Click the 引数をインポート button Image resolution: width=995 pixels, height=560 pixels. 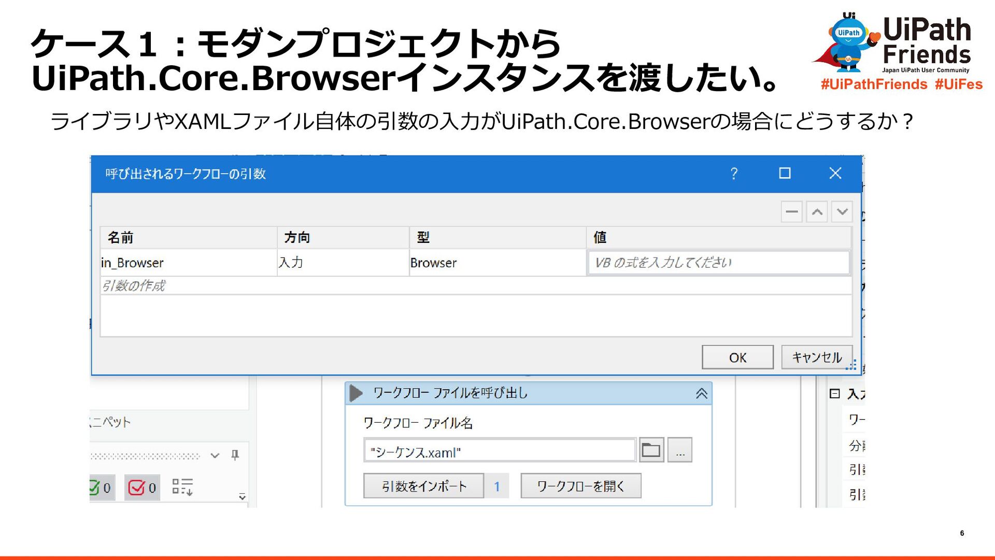click(424, 486)
